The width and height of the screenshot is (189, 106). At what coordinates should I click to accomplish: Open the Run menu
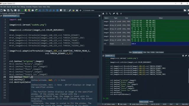pyautogui.click(x=18, y=7)
